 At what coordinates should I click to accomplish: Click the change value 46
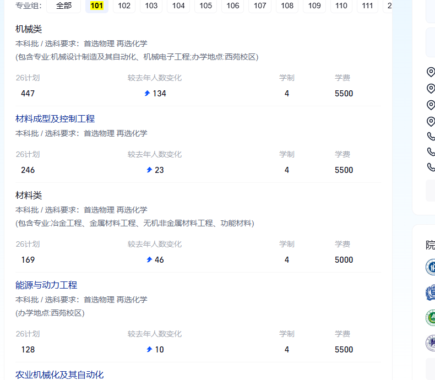click(x=159, y=260)
